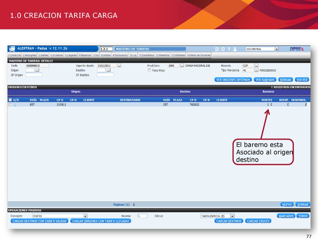
Task: Open Vigente desde date picker button
Action: click(x=119, y=65)
